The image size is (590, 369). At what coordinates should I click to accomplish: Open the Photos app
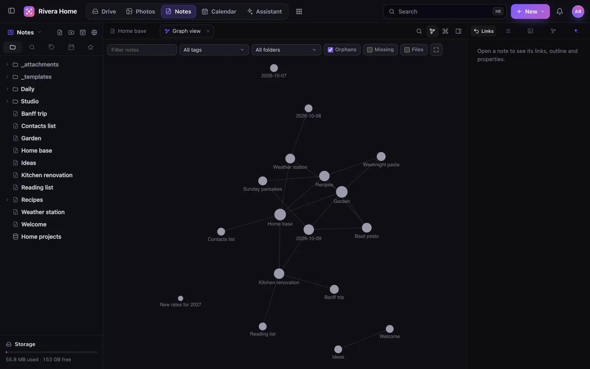point(140,12)
